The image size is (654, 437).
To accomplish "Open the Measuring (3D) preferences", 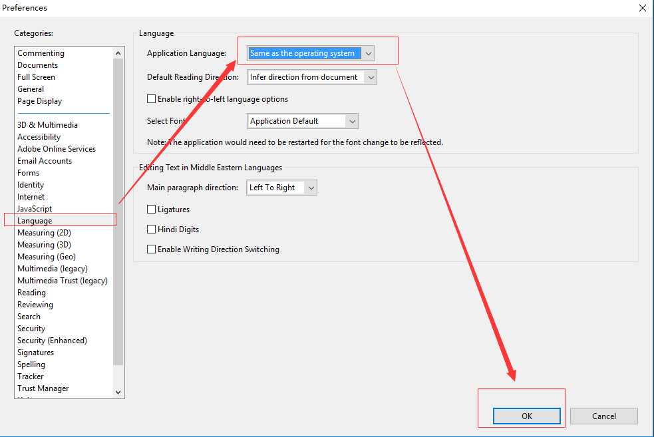I will pos(44,244).
